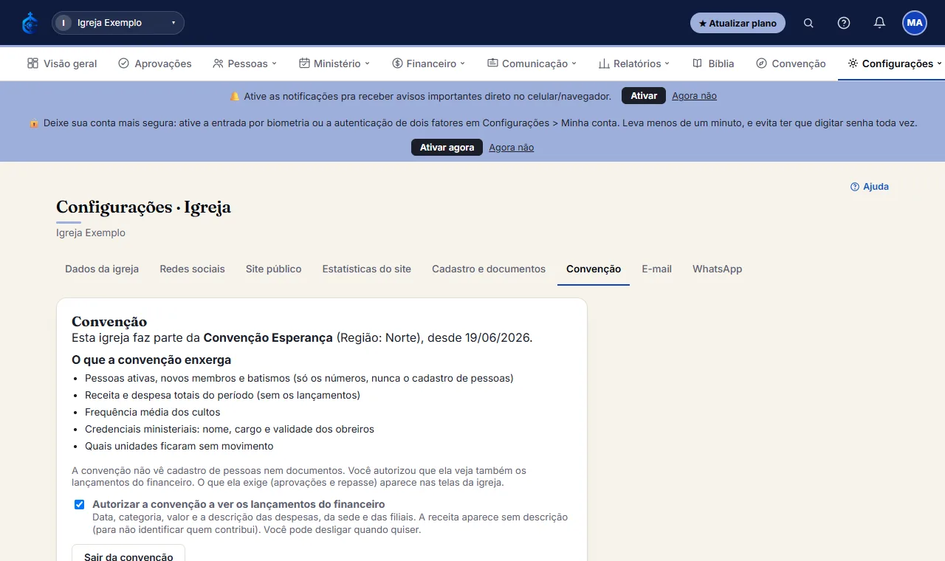Open the Ajuda help link
945x561 pixels.
[x=870, y=187]
